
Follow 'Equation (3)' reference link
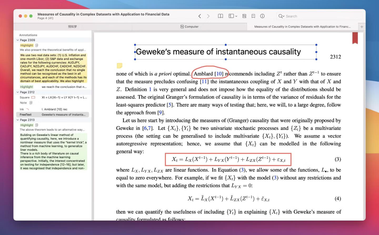tap(243, 170)
